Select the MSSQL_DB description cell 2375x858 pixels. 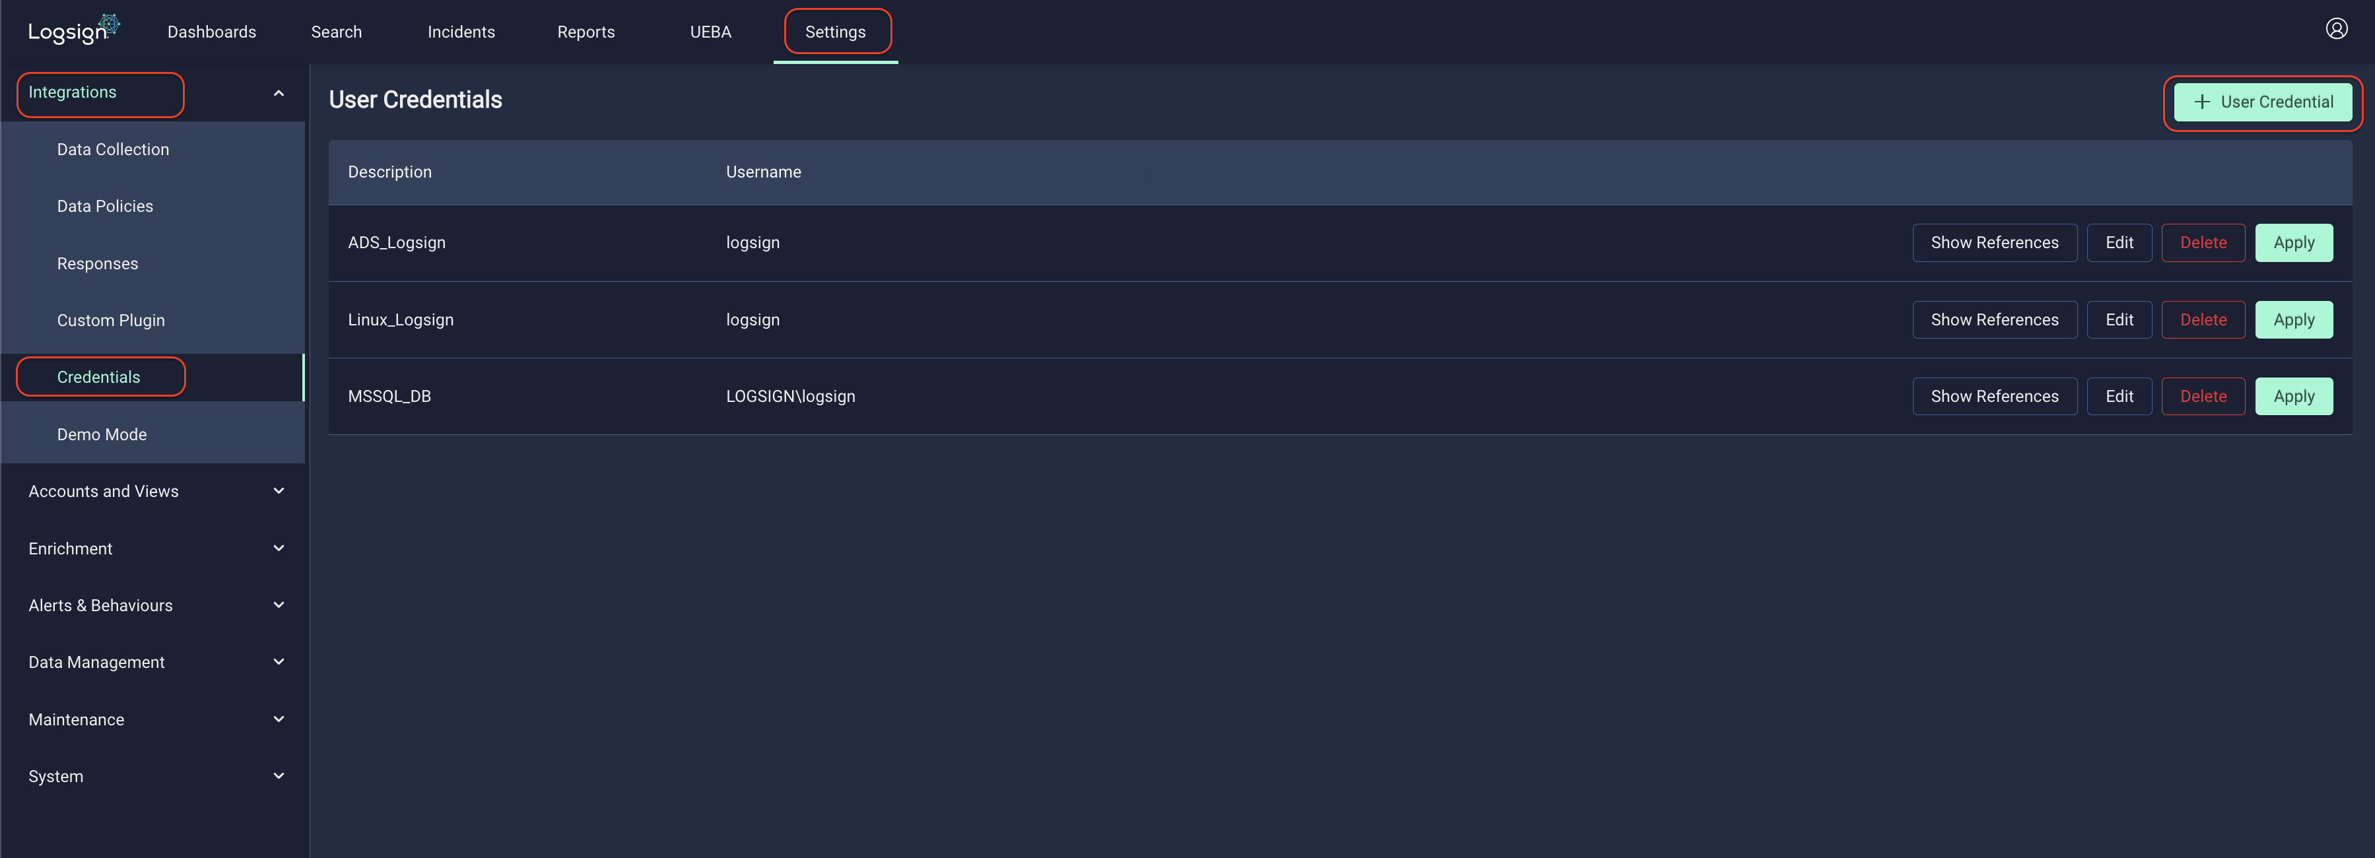coord(389,396)
